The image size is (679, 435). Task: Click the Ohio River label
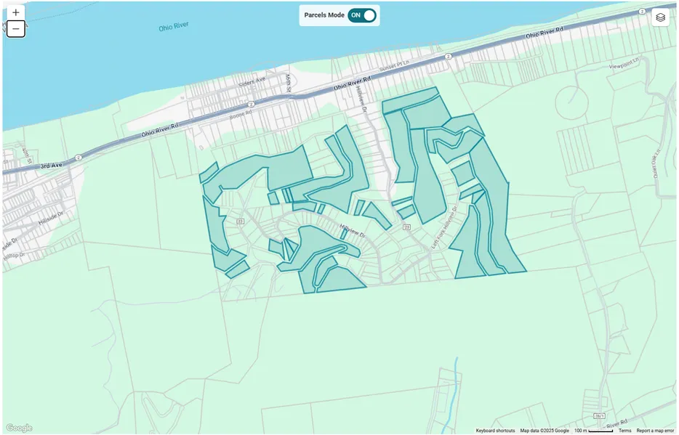[173, 26]
